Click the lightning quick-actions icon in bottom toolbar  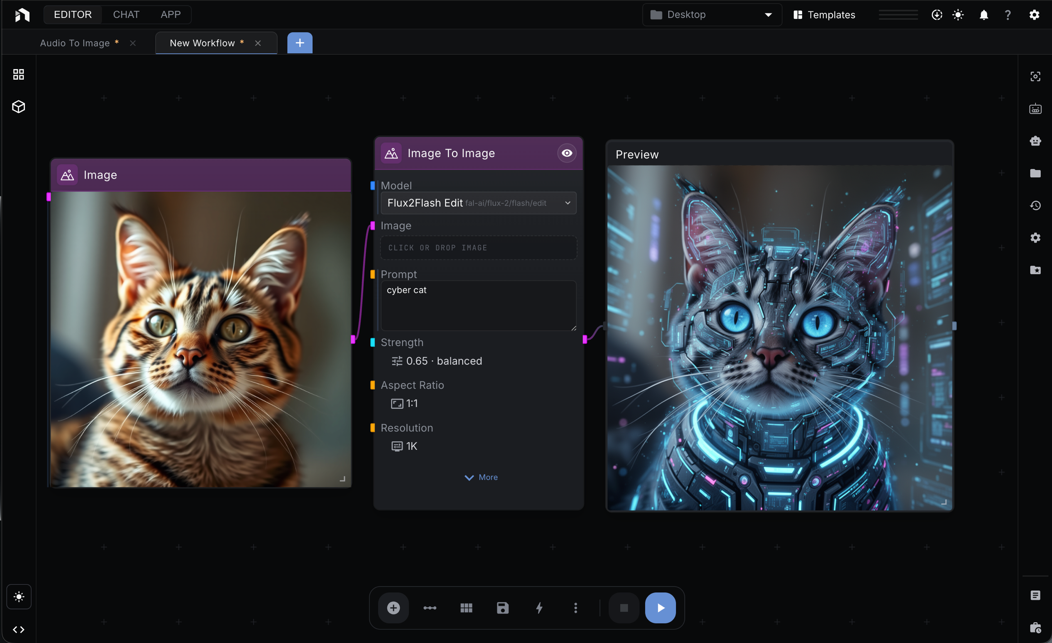pyautogui.click(x=539, y=607)
